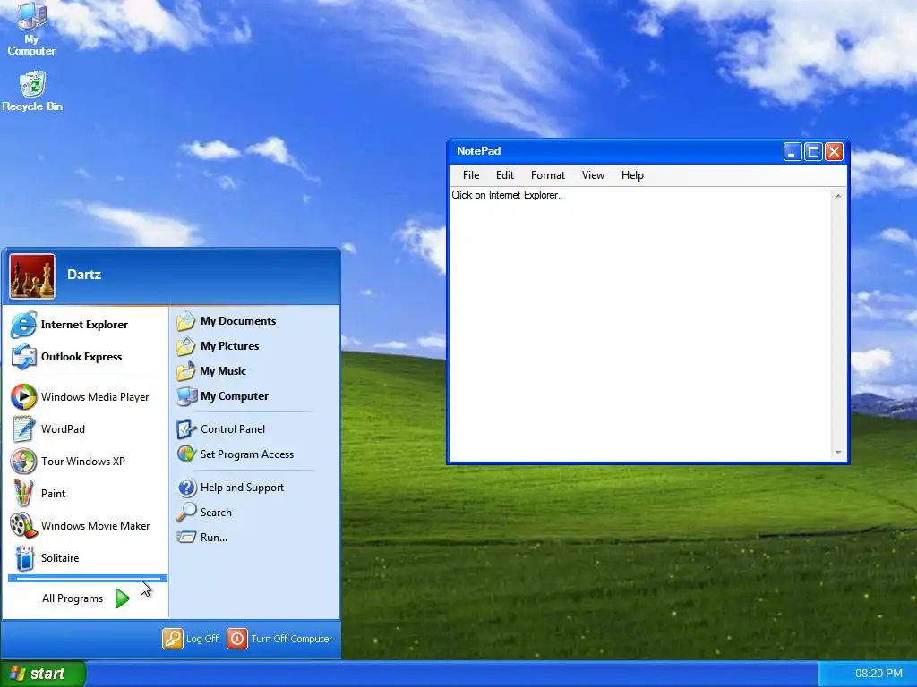Image resolution: width=917 pixels, height=687 pixels.
Task: Click the start button on taskbar
Action: coord(43,674)
